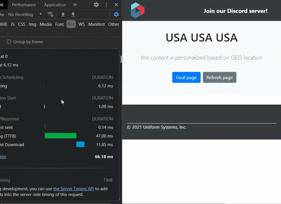This screenshot has width=281, height=204.
Task: Open the Server Timing API link
Action: point(74,189)
